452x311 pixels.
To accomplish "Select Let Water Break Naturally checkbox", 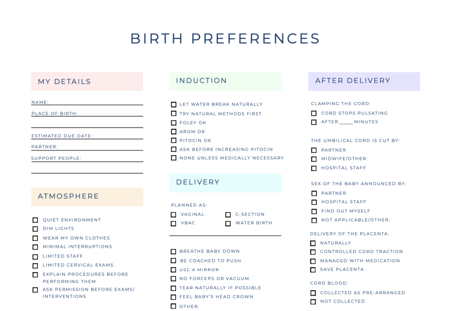I will [173, 104].
